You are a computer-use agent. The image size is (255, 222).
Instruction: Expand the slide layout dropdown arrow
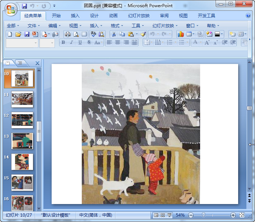(245, 34)
